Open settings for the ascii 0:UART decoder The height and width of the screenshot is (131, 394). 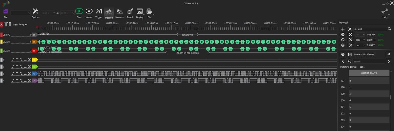click(x=343, y=40)
